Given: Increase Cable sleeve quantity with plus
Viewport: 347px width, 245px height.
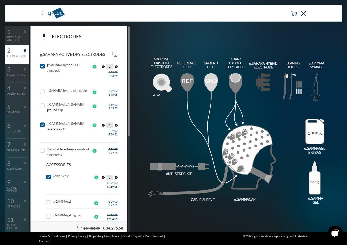Looking at the screenshot, I should coord(116,178).
